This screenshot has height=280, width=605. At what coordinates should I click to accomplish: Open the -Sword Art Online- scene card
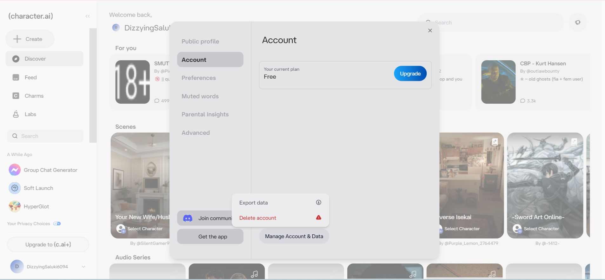(x=545, y=186)
